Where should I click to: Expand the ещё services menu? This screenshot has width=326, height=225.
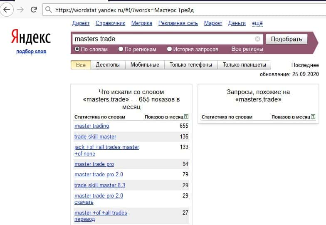pos(257,23)
